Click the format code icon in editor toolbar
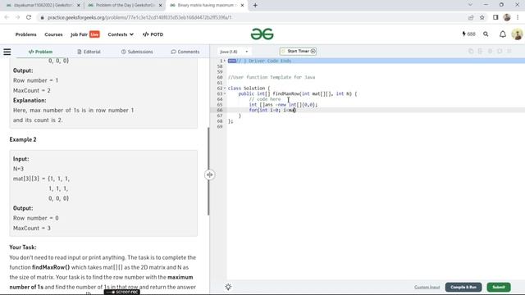The height and width of the screenshot is (295, 525). [480, 51]
